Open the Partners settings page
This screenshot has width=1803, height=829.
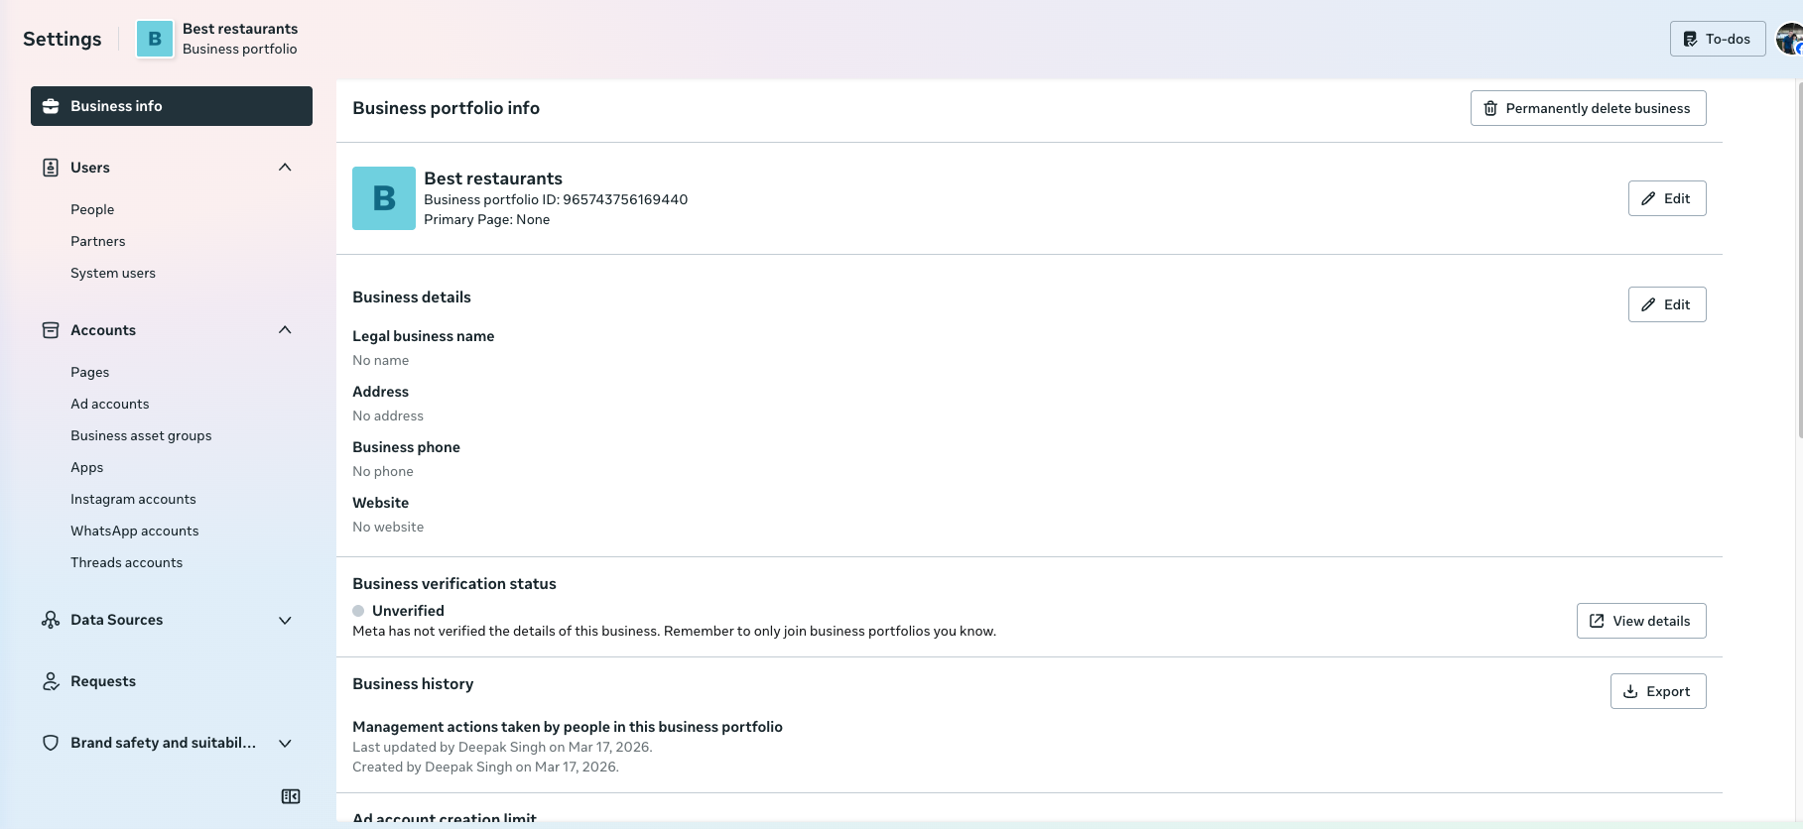tap(98, 241)
